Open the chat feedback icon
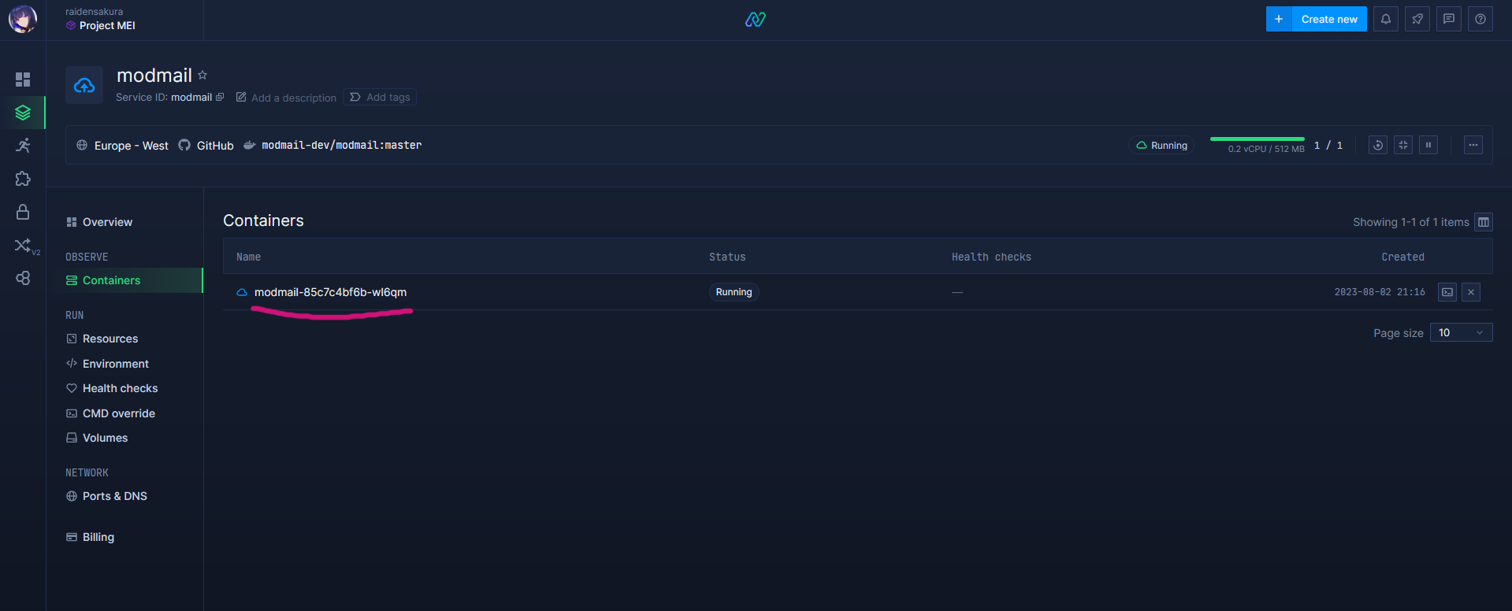The image size is (1512, 611). [x=1449, y=19]
